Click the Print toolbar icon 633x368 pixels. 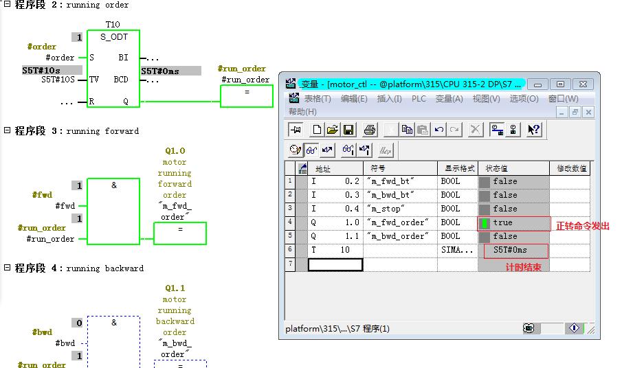point(370,130)
